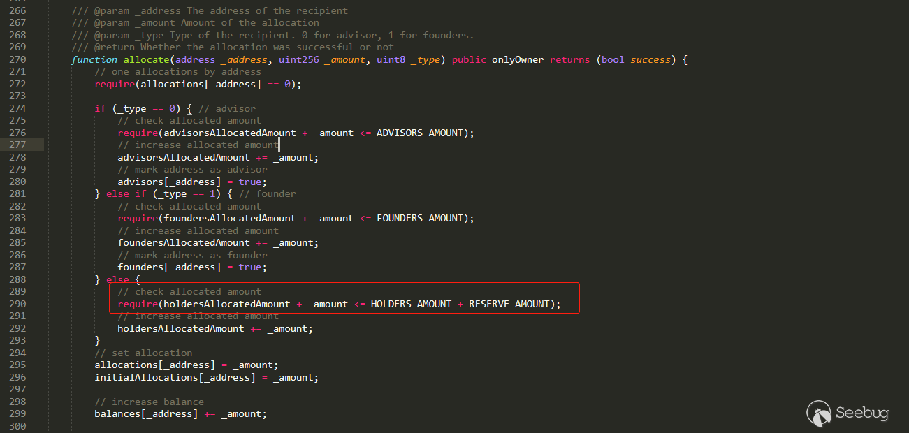Click line number 300 in the gutter

[x=17, y=426]
